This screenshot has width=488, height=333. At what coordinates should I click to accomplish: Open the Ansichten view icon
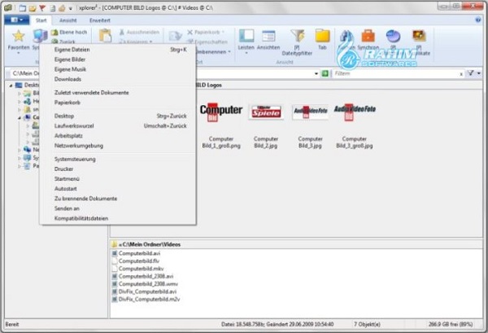tap(268, 36)
